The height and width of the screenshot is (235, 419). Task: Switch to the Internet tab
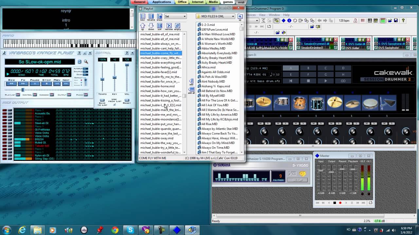[x=198, y=2]
